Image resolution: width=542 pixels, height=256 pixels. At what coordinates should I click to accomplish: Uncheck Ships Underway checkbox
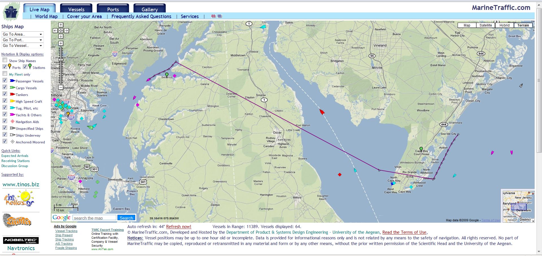pos(5,135)
